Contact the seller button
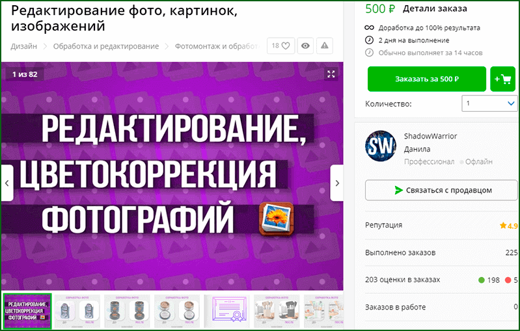This screenshot has height=331, width=520. pos(441,190)
